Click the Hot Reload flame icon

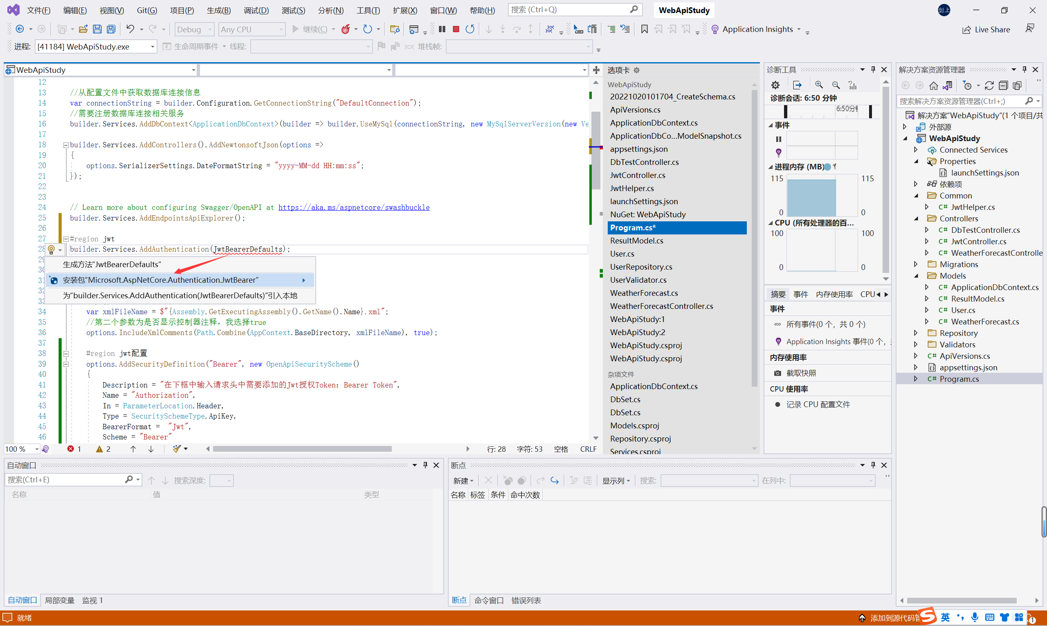pyautogui.click(x=346, y=29)
